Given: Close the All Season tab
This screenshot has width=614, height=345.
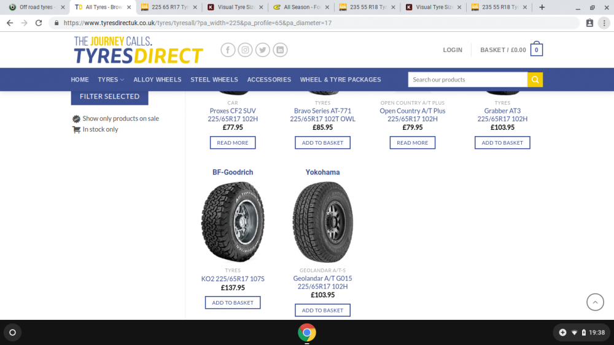Looking at the screenshot, I should (x=327, y=7).
